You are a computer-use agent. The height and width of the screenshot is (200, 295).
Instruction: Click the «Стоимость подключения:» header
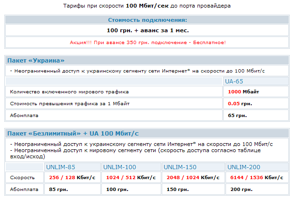point(147,20)
